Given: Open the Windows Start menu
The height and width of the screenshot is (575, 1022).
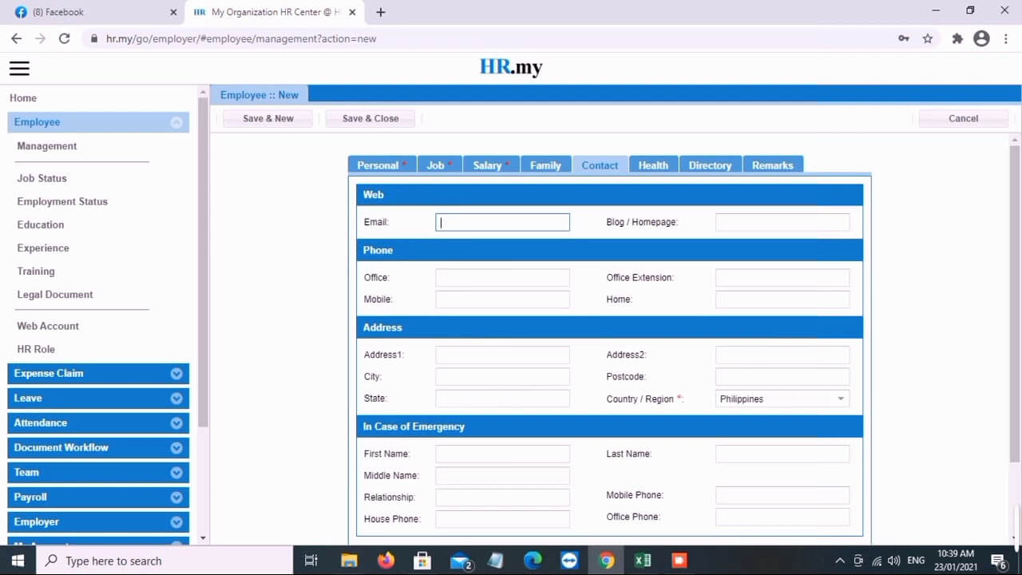Looking at the screenshot, I should coord(17,560).
